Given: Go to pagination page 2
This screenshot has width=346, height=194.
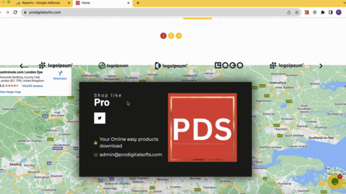Looking at the screenshot, I should [171, 36].
